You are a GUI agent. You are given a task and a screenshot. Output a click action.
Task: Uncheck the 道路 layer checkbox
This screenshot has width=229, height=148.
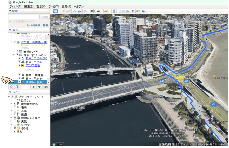pyautogui.click(x=15, y=114)
